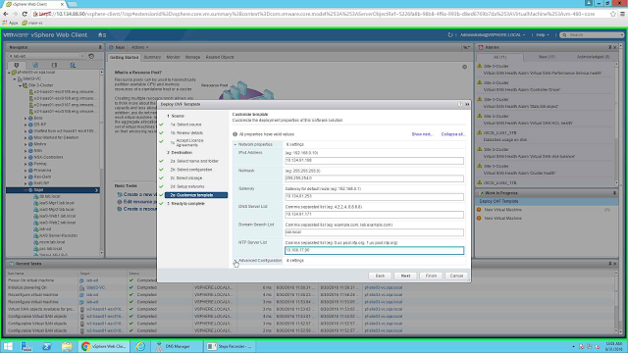Screen dimensions: 628x353
Task: Click the Back button
Action: (380, 276)
